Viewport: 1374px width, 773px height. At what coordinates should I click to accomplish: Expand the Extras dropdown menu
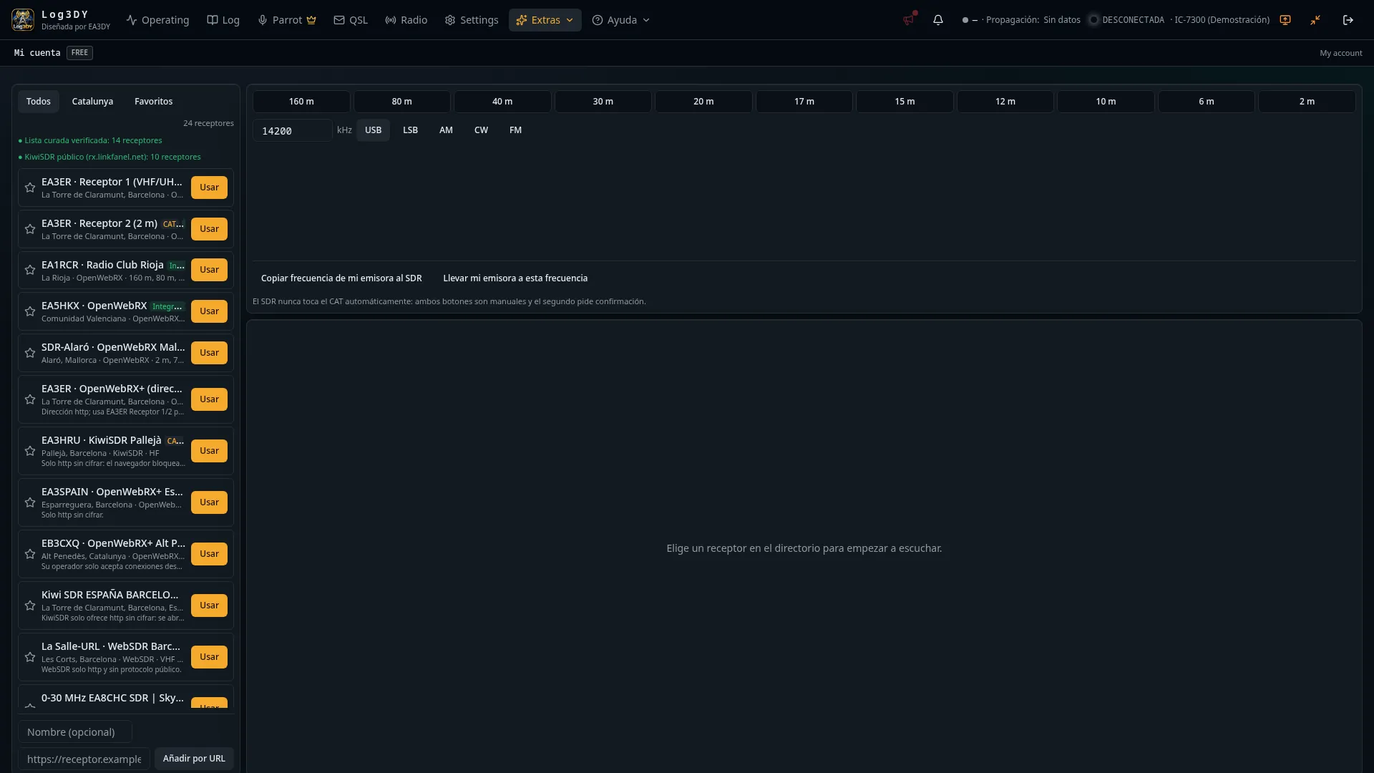[x=545, y=20]
